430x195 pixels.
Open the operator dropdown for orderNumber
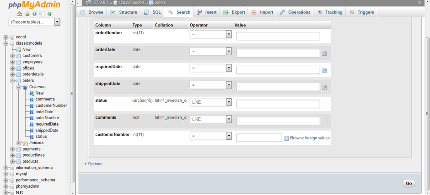pyautogui.click(x=210, y=34)
